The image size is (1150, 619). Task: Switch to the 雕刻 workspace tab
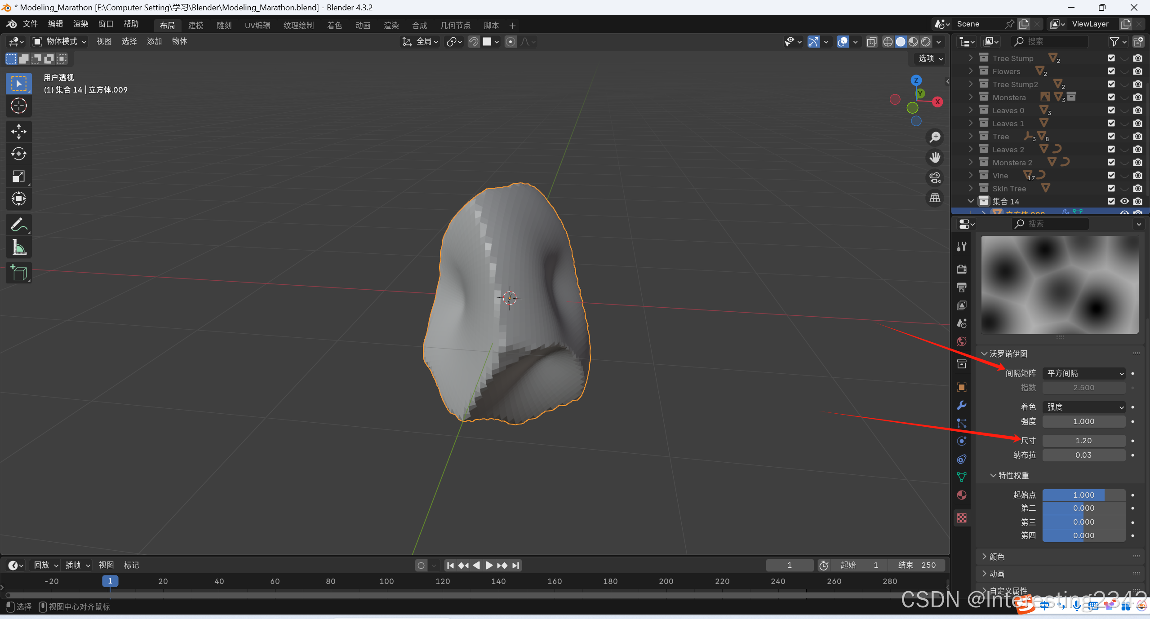(224, 26)
